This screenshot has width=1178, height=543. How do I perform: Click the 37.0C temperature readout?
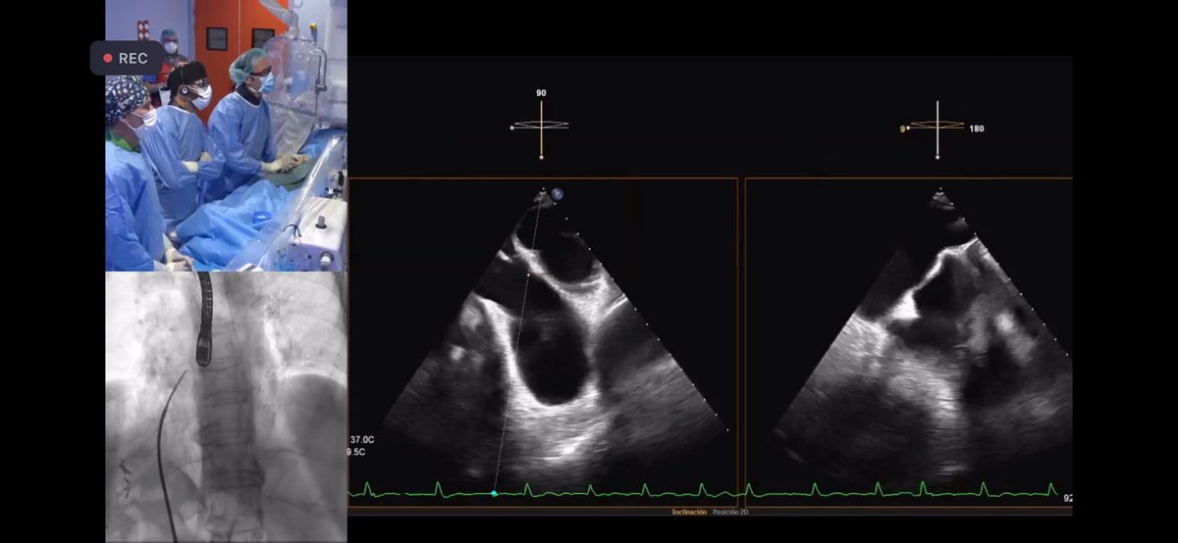tap(361, 440)
